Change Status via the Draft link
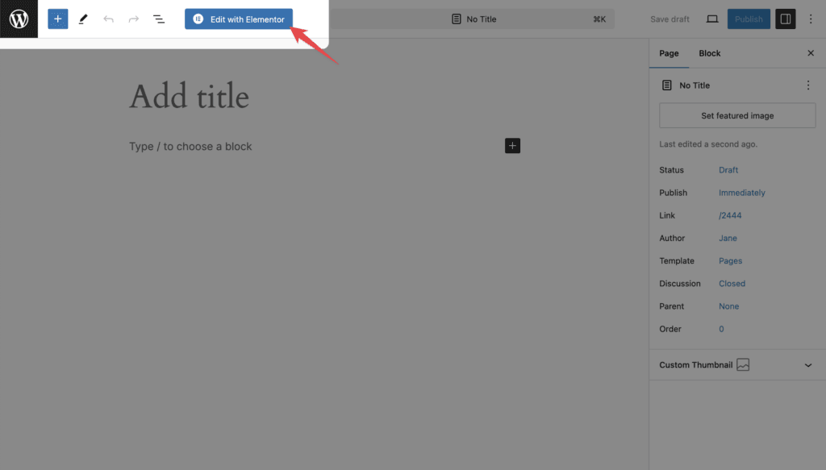The width and height of the screenshot is (826, 470). [x=728, y=170]
